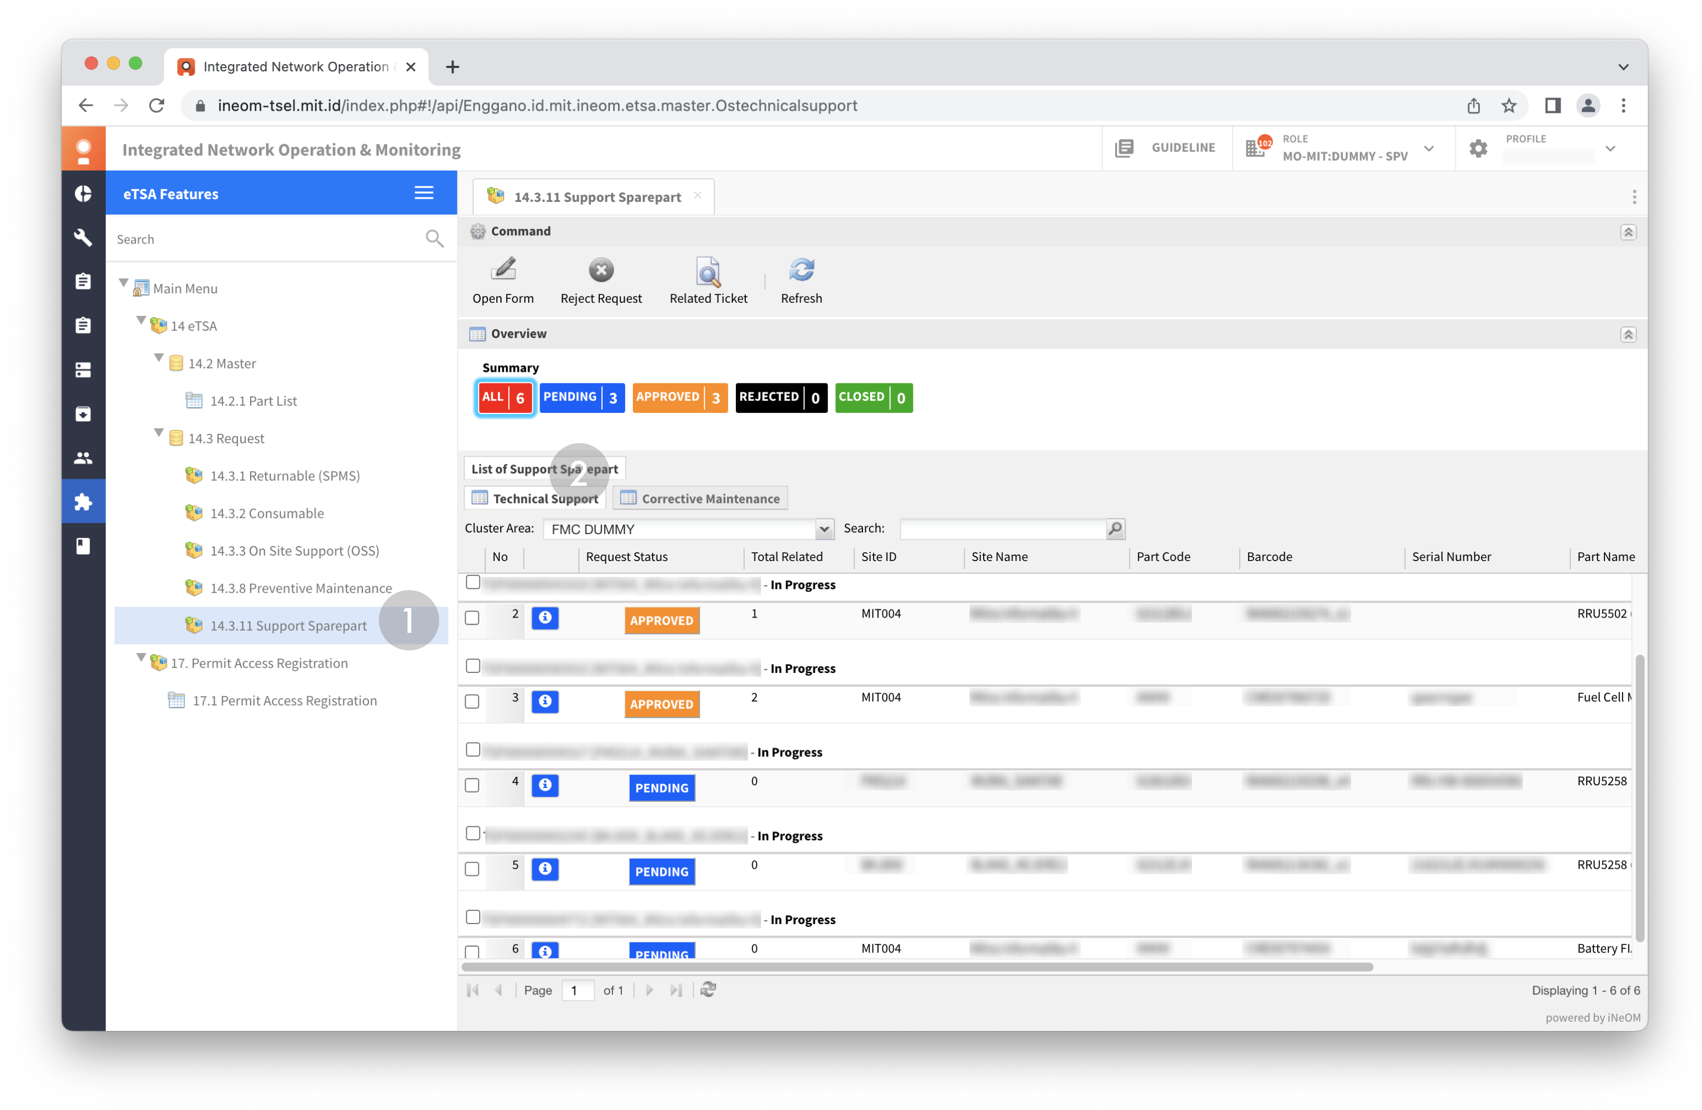Screen dimensions: 1702x1110
Task: Collapse the Main Menu tree node
Action: click(123, 284)
